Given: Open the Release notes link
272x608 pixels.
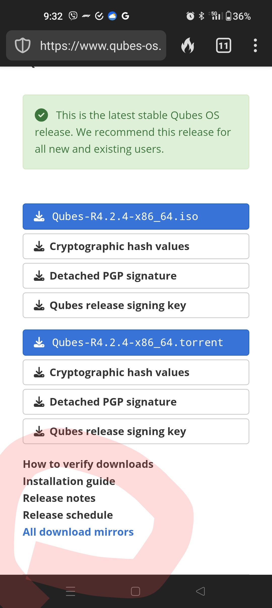Looking at the screenshot, I should coord(59,498).
